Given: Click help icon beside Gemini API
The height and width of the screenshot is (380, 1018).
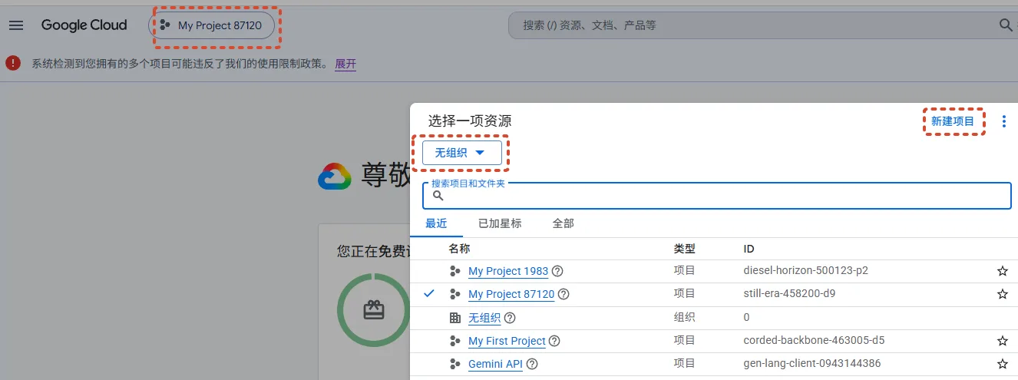Looking at the screenshot, I should coord(531,364).
